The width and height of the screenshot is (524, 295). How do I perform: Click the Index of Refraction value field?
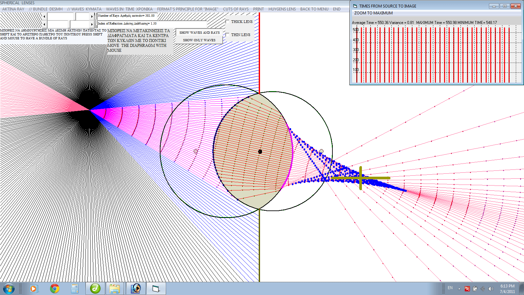[x=152, y=24]
